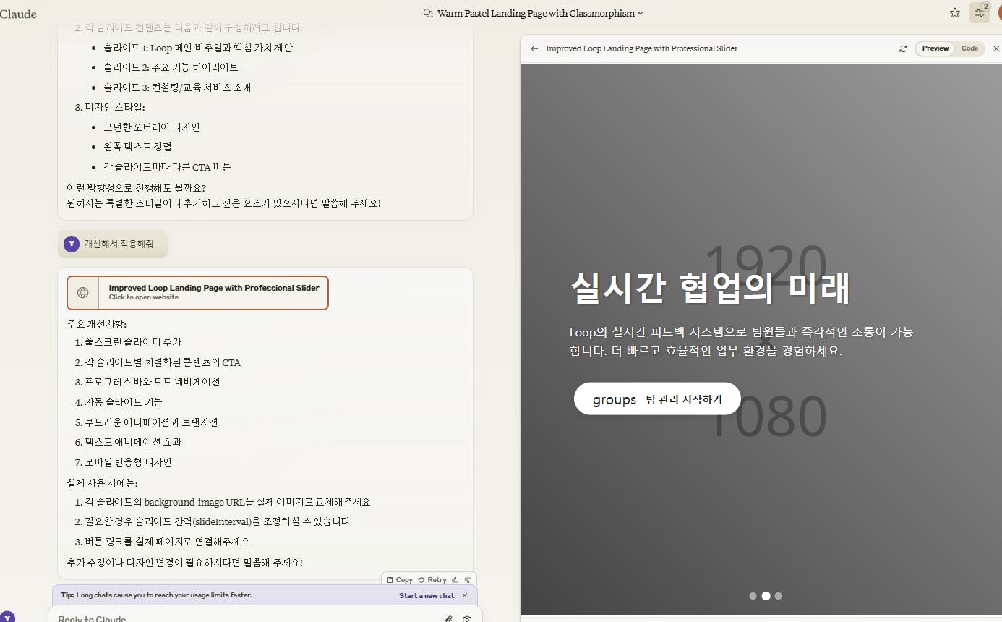Copy the assistant response
This screenshot has height=622, width=1002.
(x=400, y=580)
